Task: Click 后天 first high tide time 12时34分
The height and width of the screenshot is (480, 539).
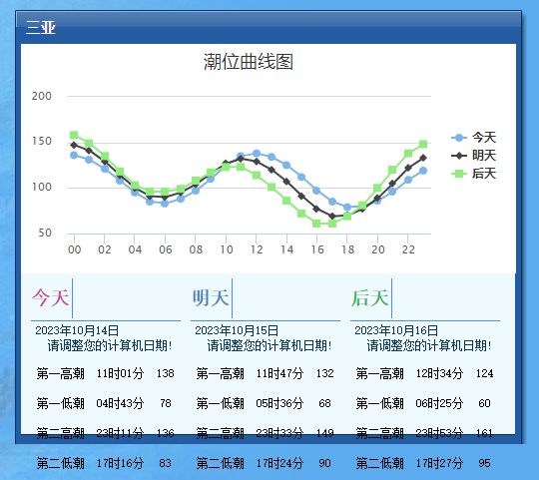Action: (x=439, y=373)
